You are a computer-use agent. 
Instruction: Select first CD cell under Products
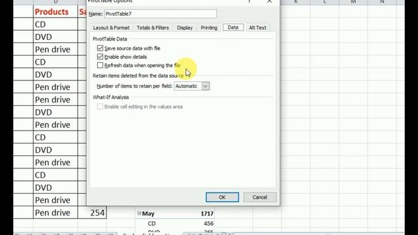point(56,24)
